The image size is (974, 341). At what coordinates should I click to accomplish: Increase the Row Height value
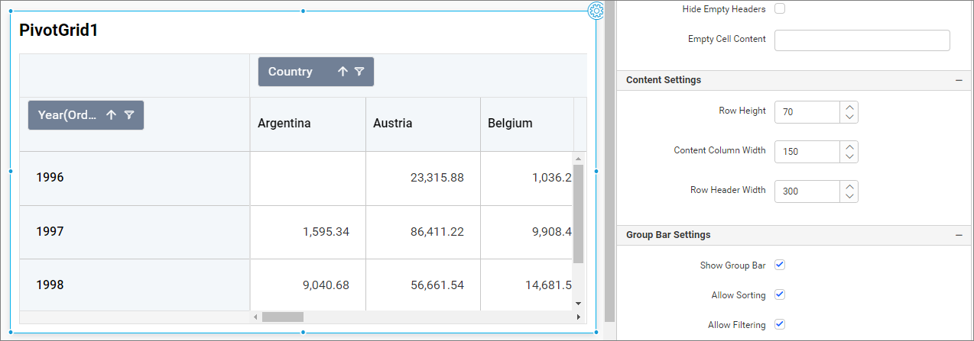[x=849, y=108]
